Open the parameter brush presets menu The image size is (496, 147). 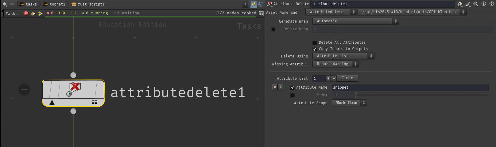[468, 4]
